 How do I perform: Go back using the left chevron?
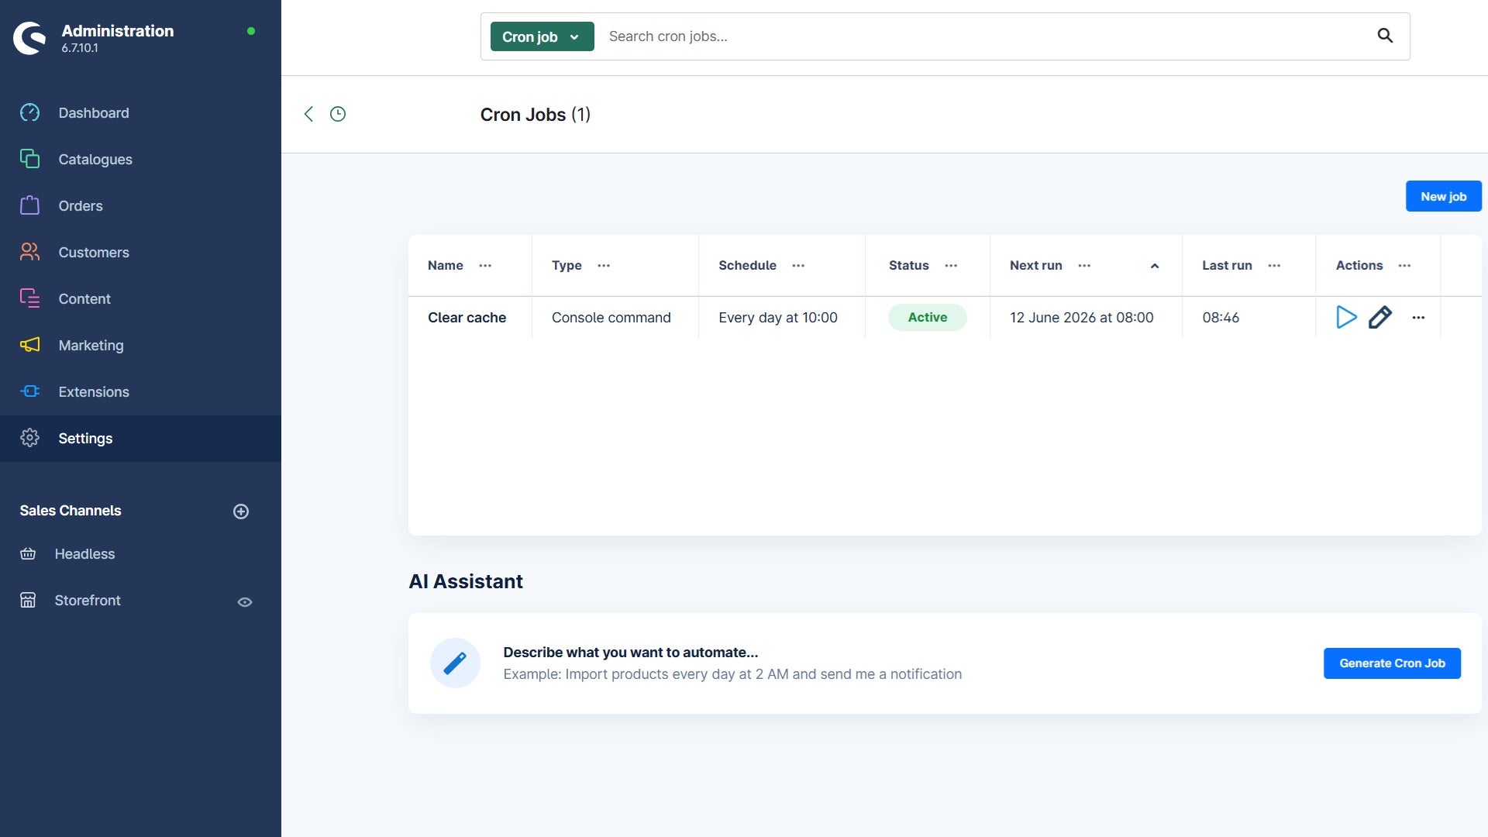(308, 114)
